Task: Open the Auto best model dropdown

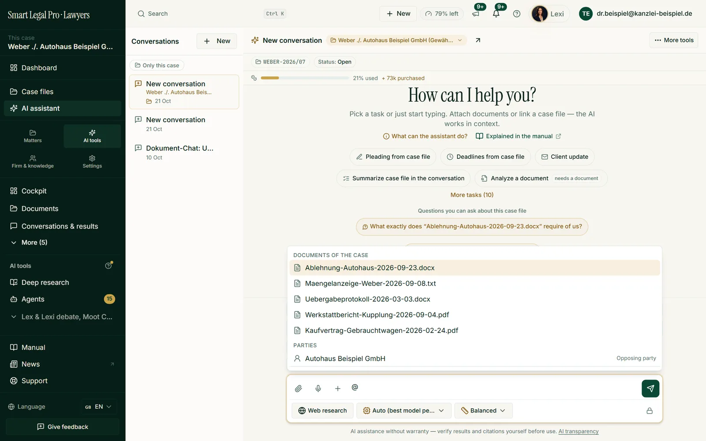Action: click(x=404, y=411)
